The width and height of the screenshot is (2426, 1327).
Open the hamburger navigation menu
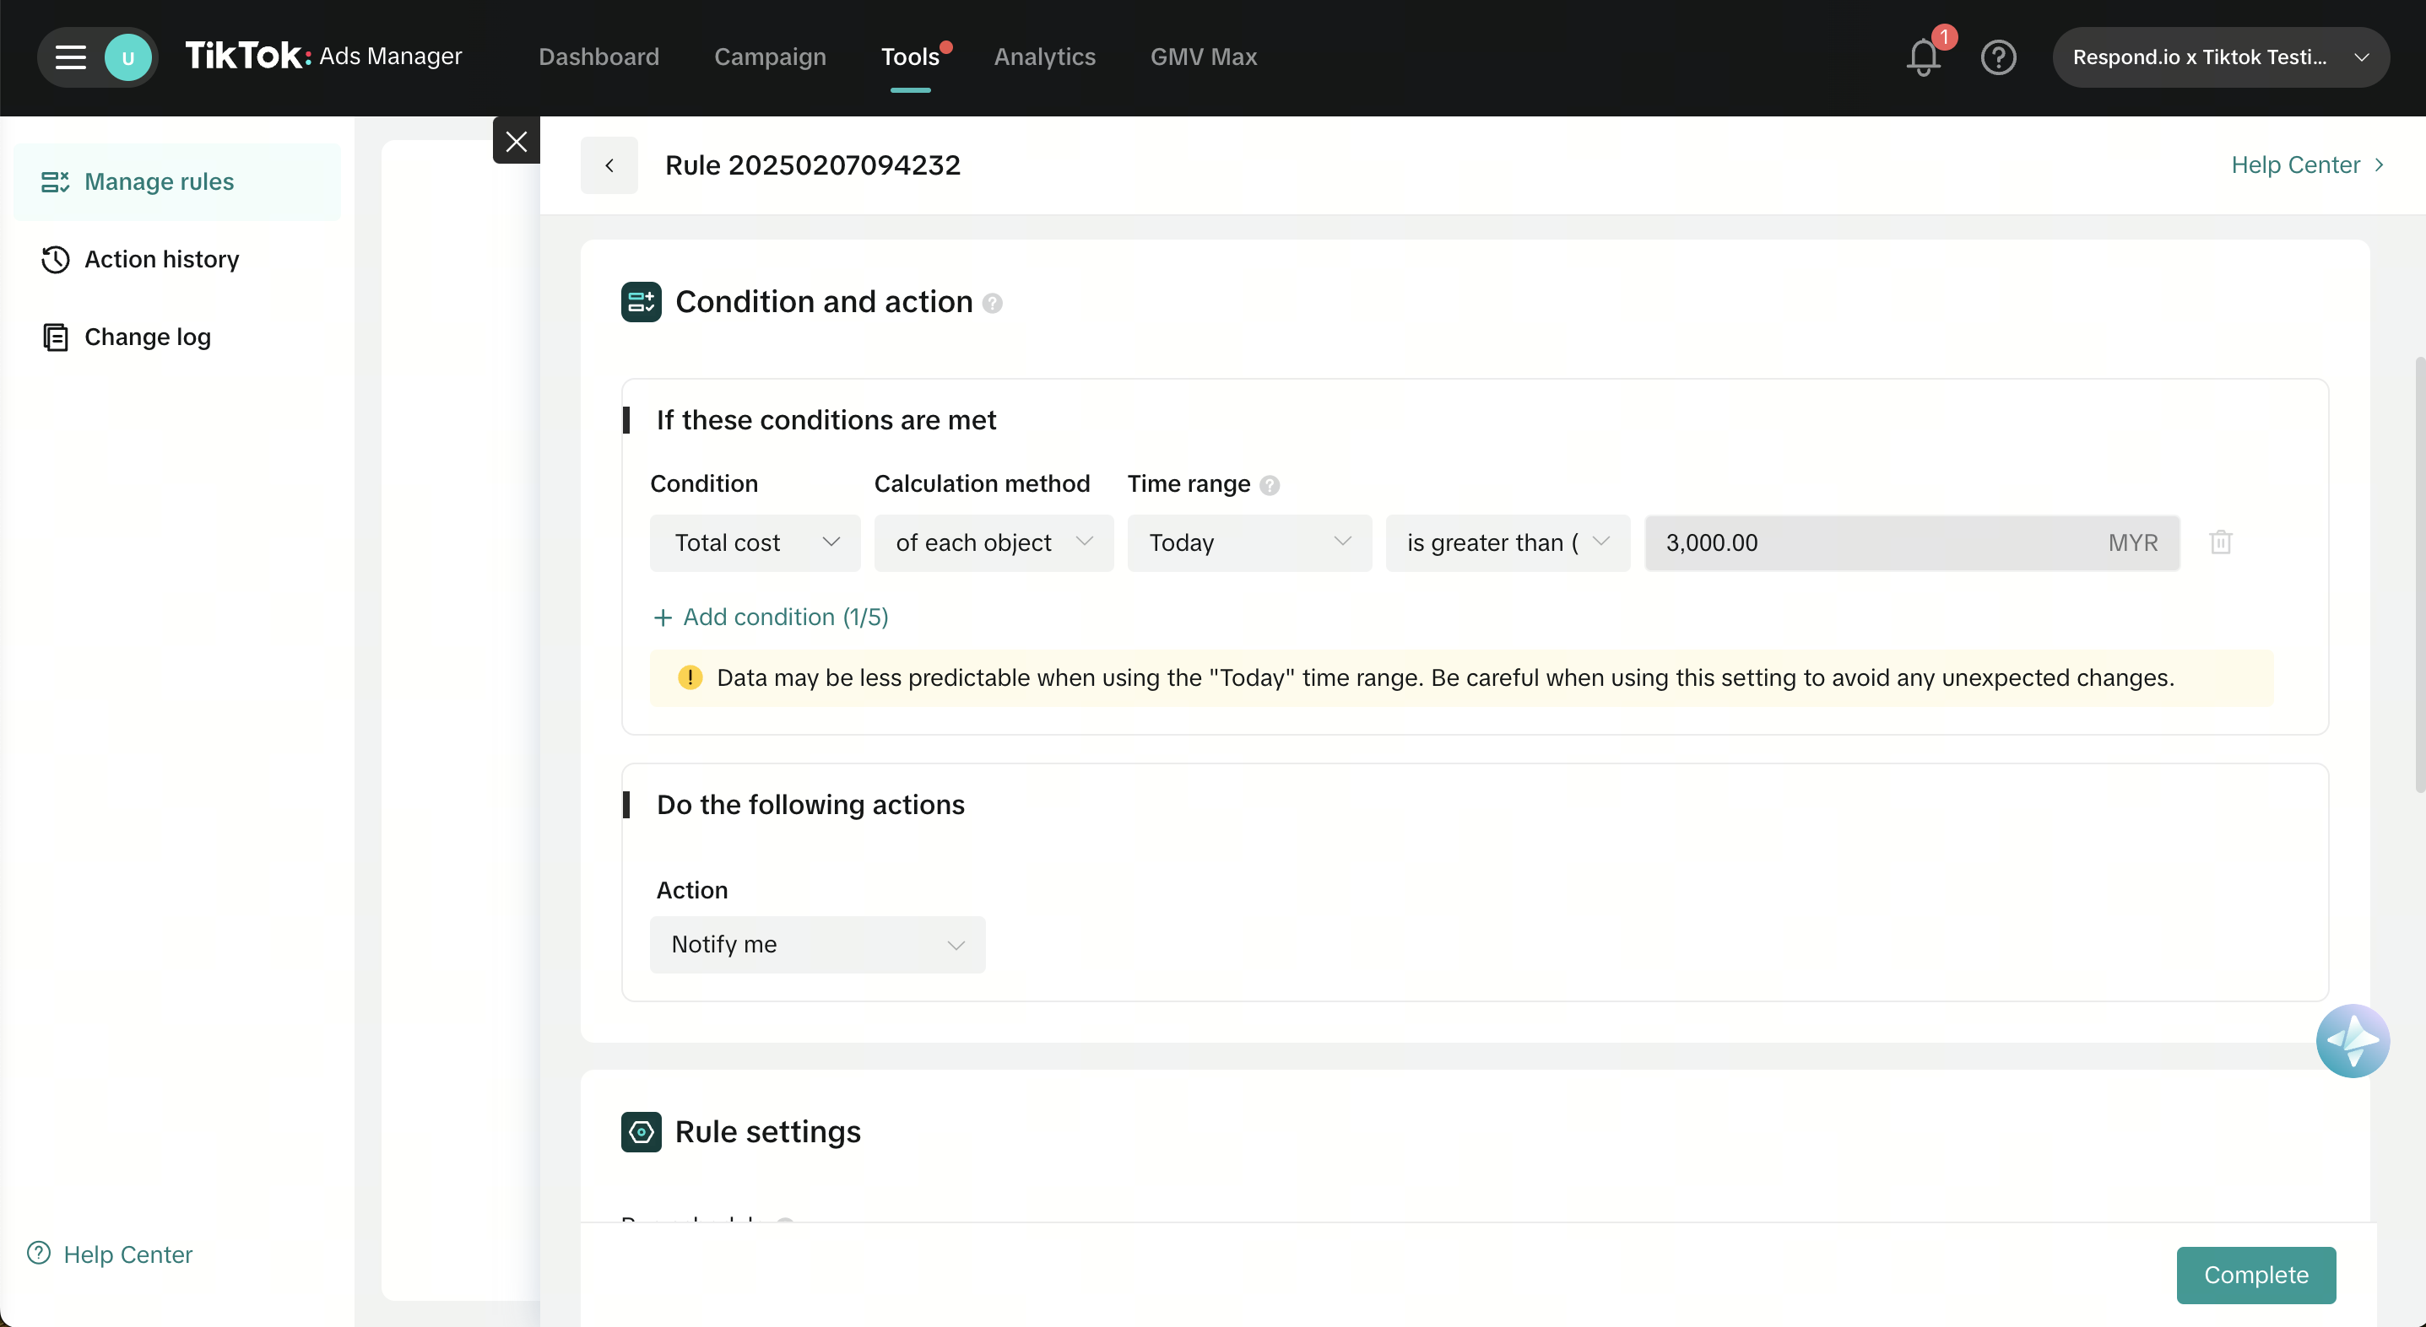coord(70,57)
